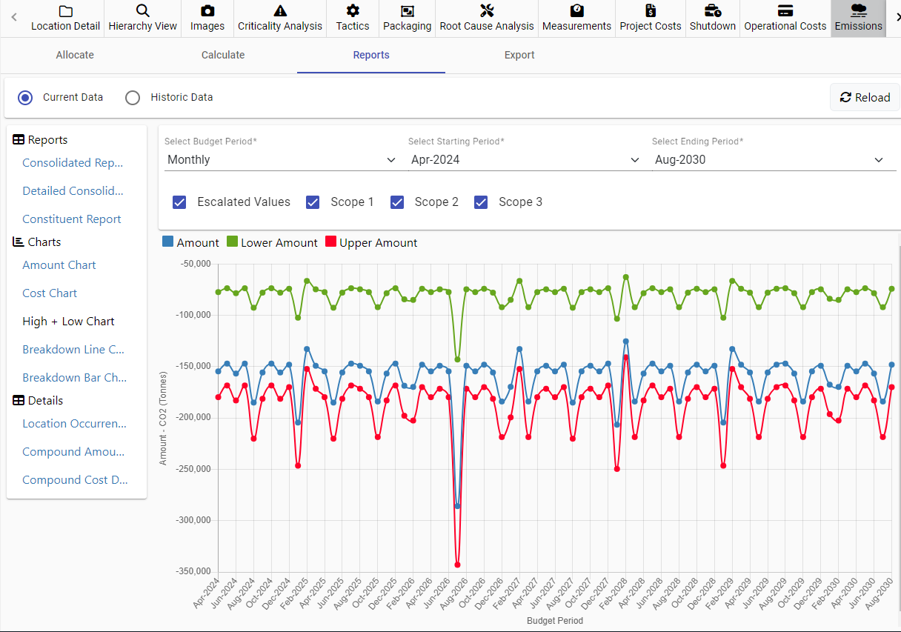Screen dimensions: 901x632
Task: Switch to the Export tab
Action: click(x=519, y=55)
